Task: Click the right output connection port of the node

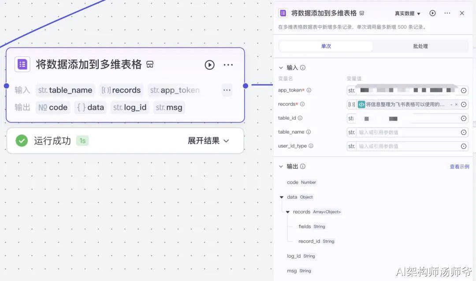Action: point(245,86)
